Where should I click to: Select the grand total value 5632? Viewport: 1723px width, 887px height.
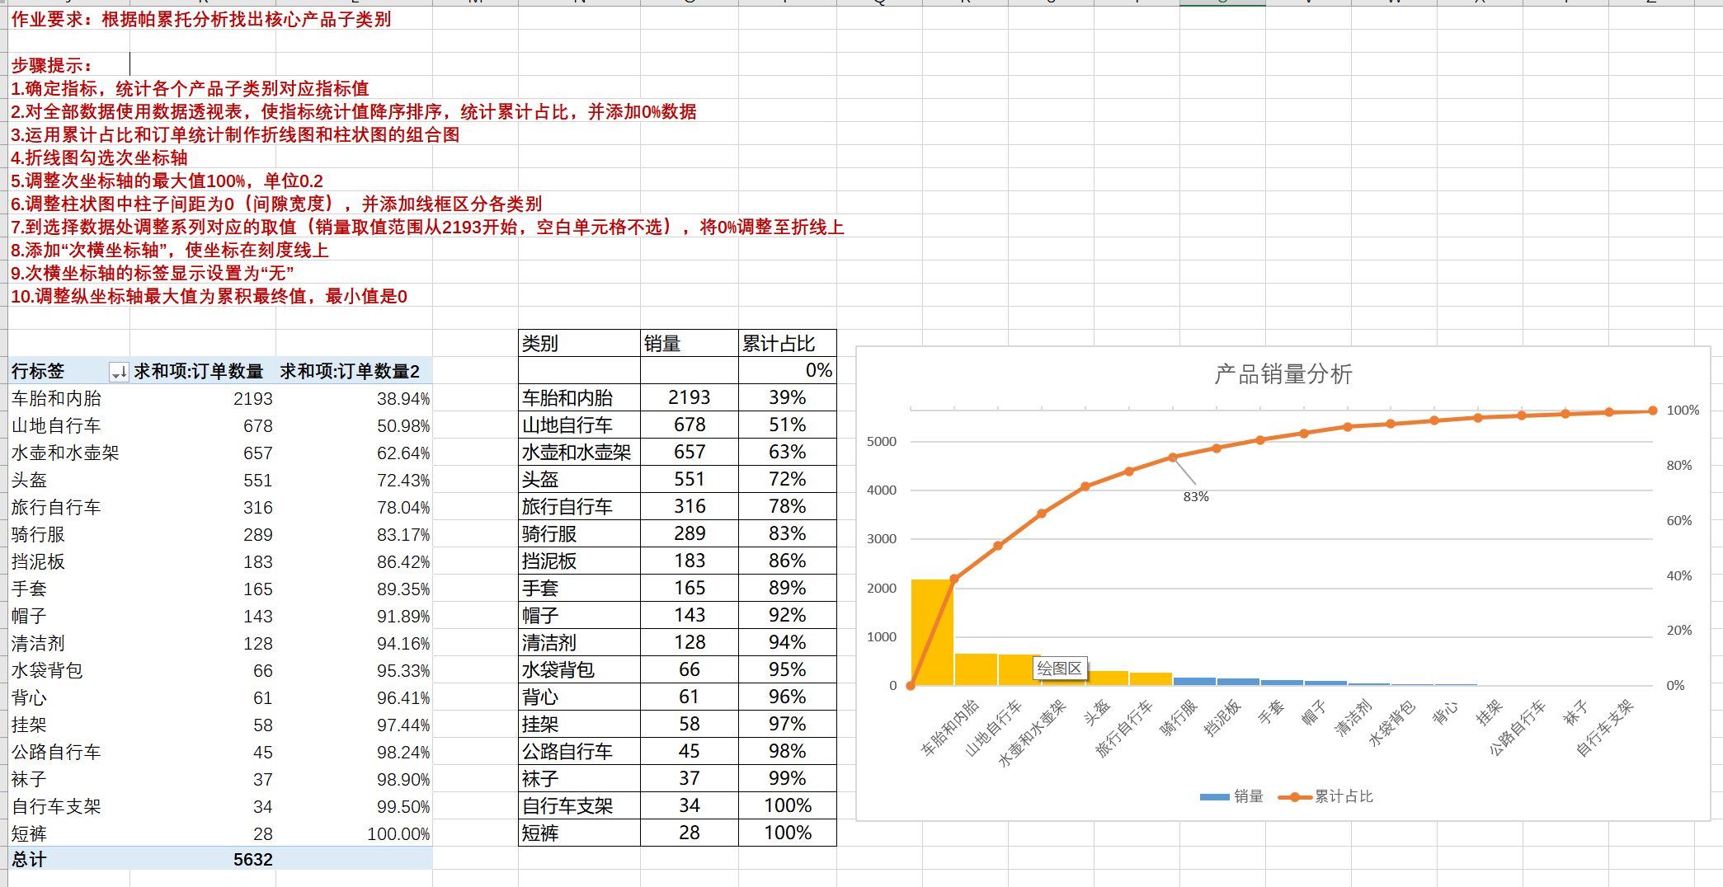252,860
